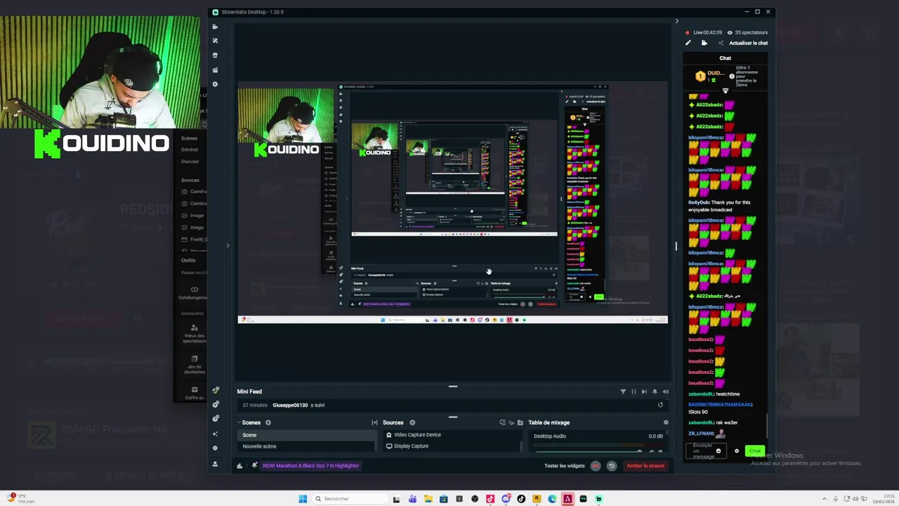Click the sidebar icon beside Scenes header
This screenshot has width=899, height=506.
pyautogui.click(x=215, y=419)
